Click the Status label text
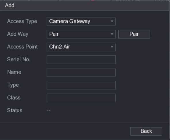This screenshot has height=140, width=170. click(15, 110)
